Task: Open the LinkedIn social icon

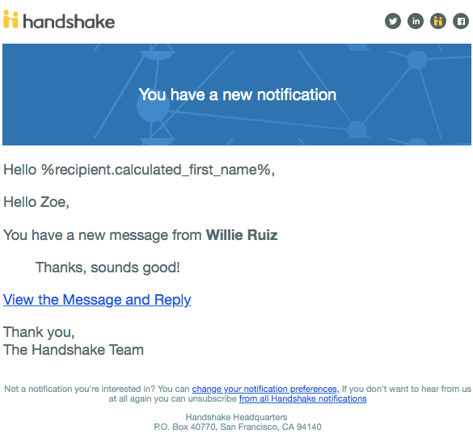Action: coord(416,21)
